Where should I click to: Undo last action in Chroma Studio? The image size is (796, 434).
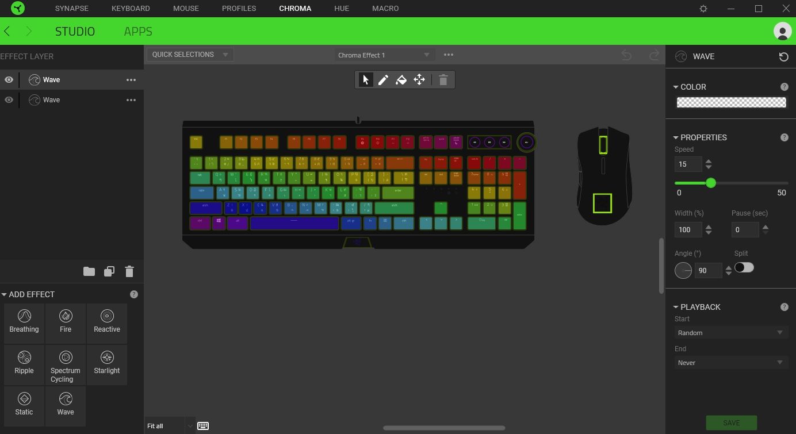coord(626,55)
